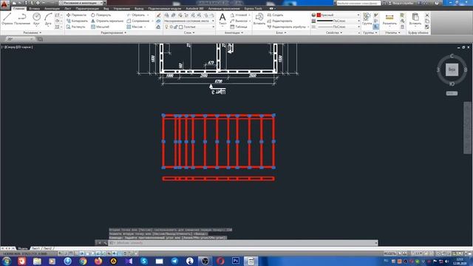Click the block Вставить (Insert) icon
The width and height of the screenshot is (473, 266).
[259, 18]
